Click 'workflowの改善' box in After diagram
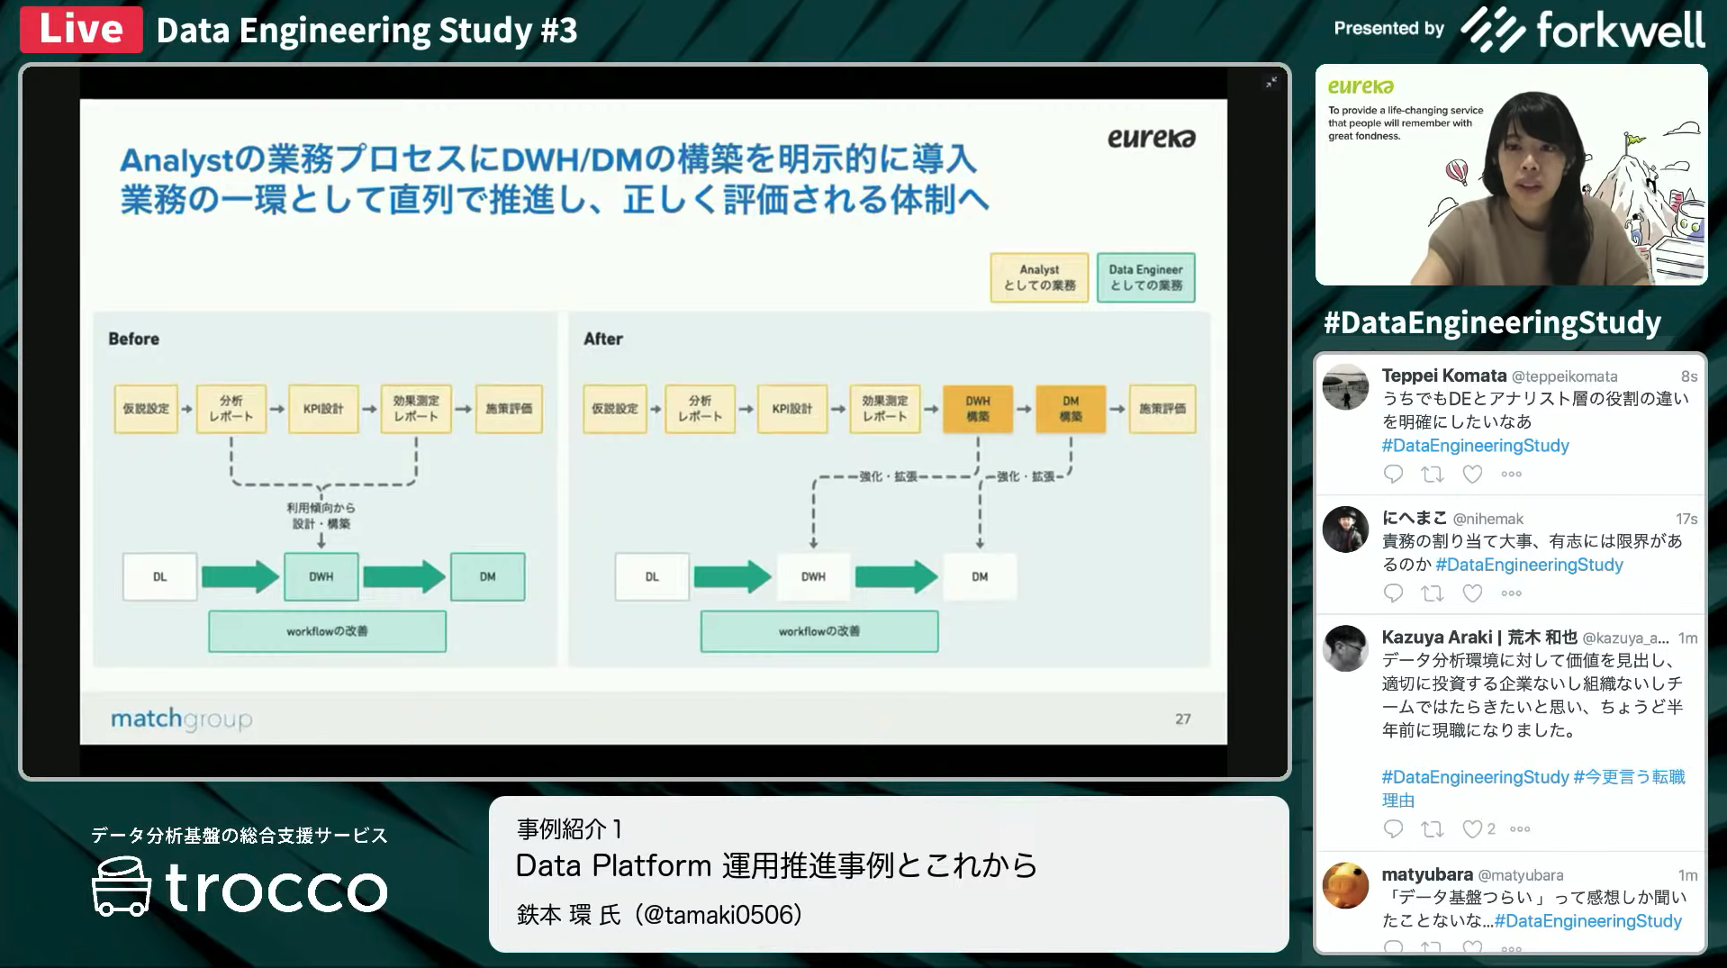The image size is (1727, 968). (819, 631)
